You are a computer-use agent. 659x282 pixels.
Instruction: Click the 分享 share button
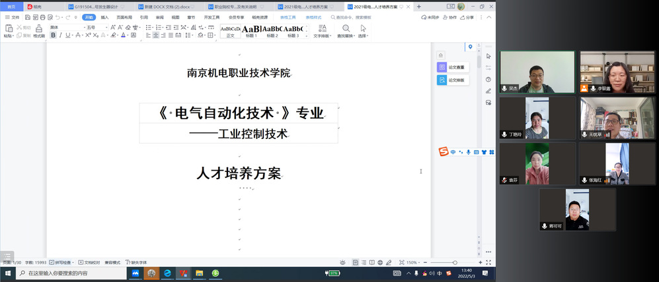(467, 17)
